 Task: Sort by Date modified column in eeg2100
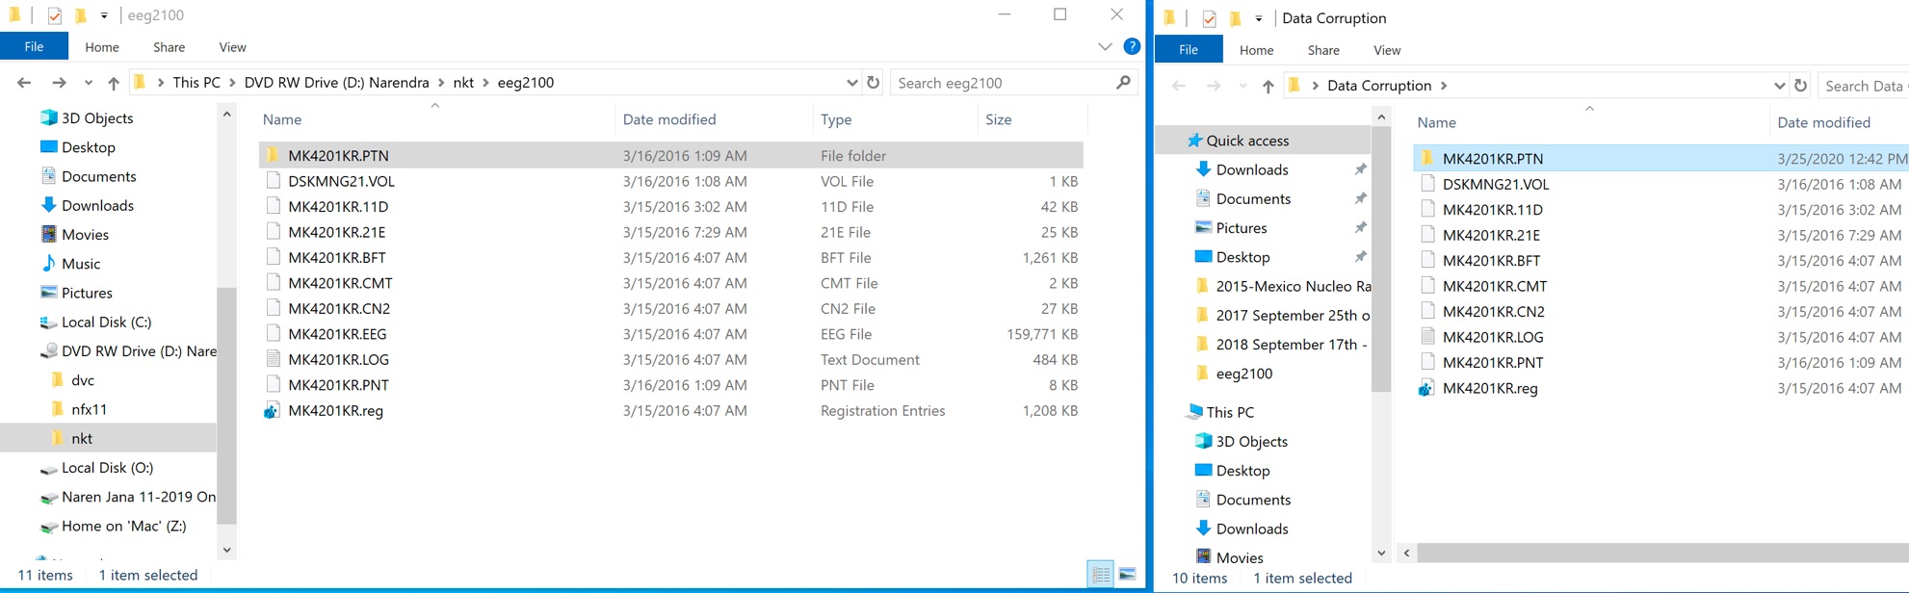pos(669,119)
